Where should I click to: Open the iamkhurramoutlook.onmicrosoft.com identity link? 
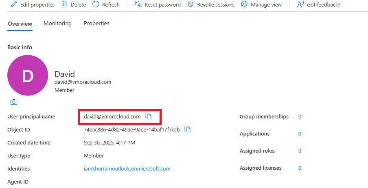coord(127,168)
